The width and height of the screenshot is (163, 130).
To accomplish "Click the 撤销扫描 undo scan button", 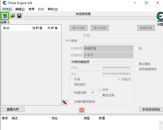I will (x=146, y=28).
